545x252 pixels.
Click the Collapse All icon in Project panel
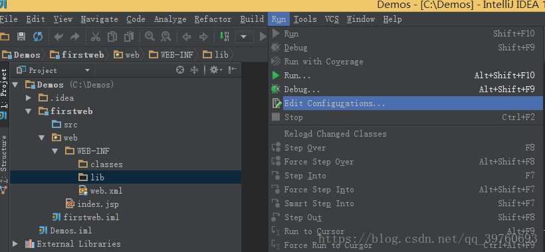[x=194, y=70]
